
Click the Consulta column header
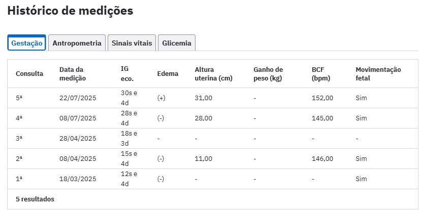pyautogui.click(x=29, y=74)
